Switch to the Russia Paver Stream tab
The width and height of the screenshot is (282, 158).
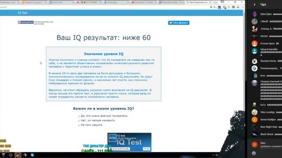(171, 2)
